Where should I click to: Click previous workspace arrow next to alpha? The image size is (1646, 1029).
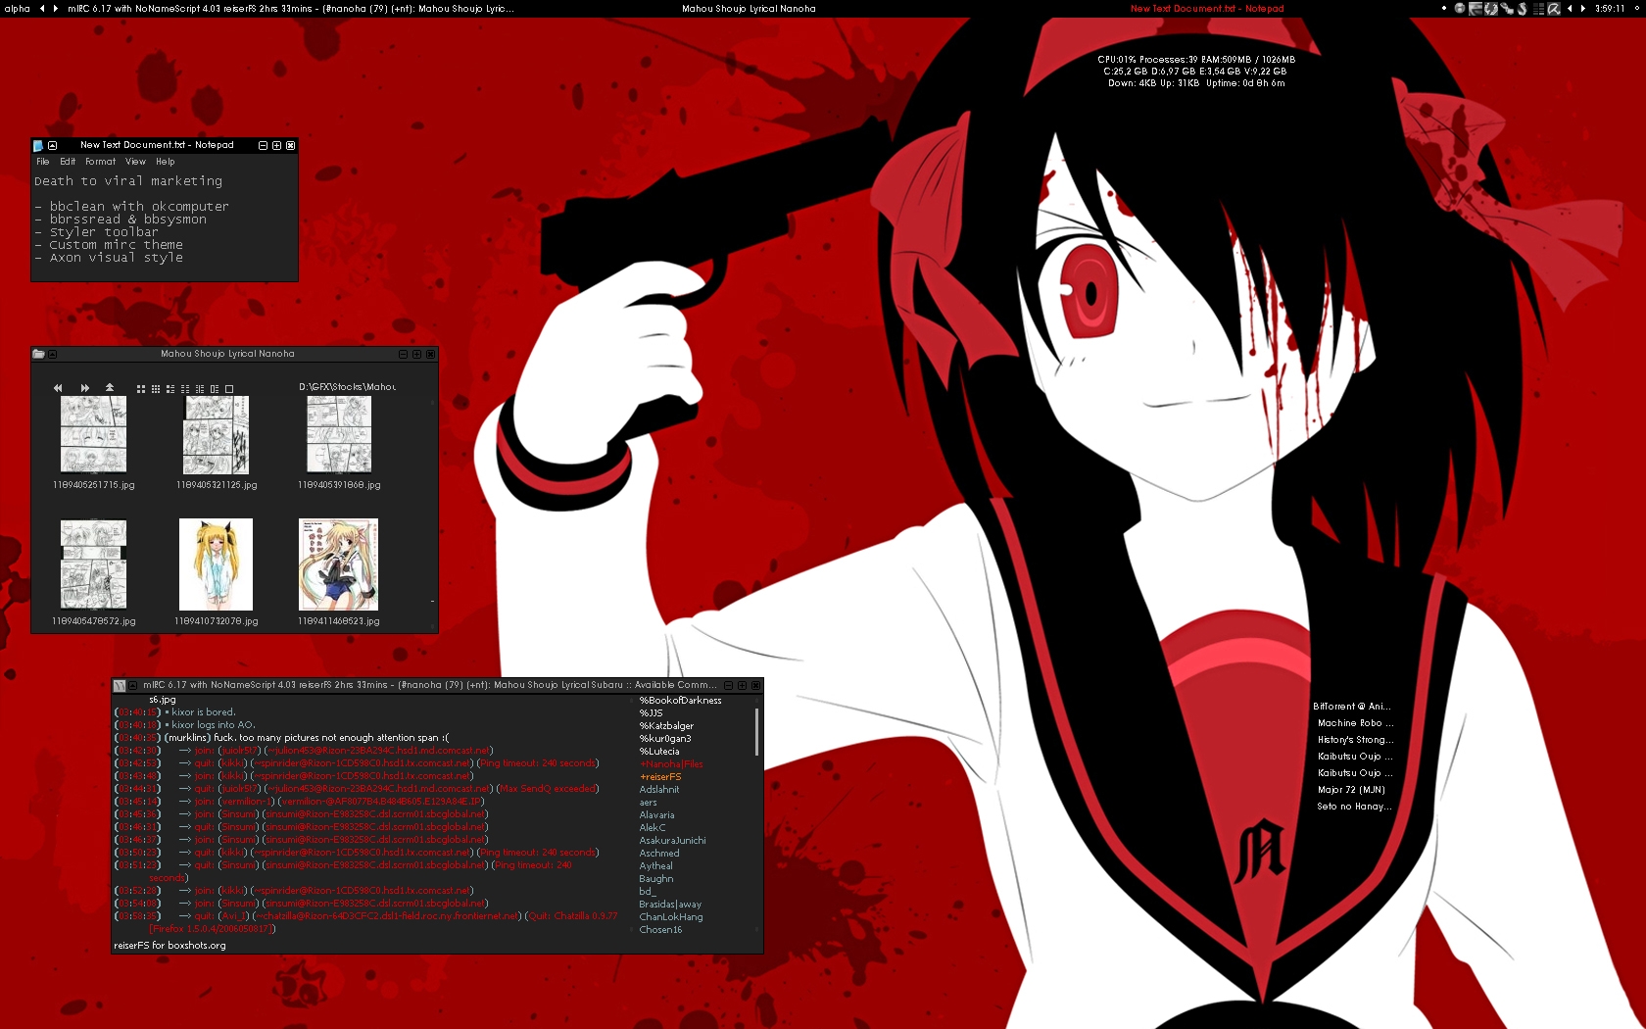pos(42,8)
